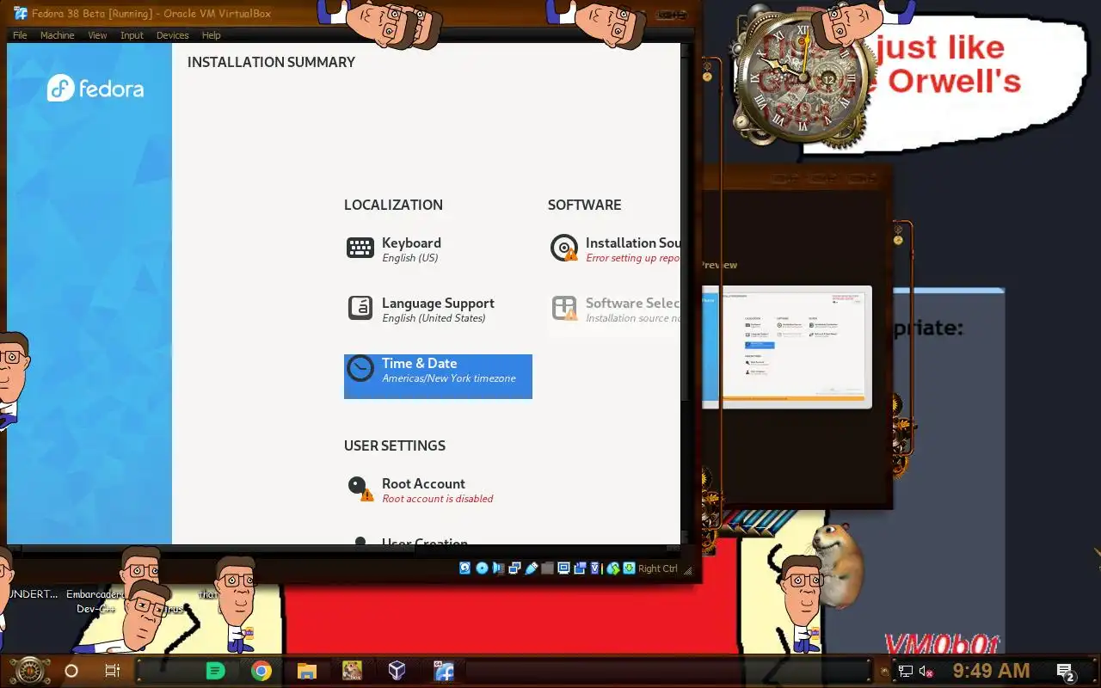Viewport: 1101px width, 688px height.
Task: Click the shared folders status icon
Action: coord(547,568)
